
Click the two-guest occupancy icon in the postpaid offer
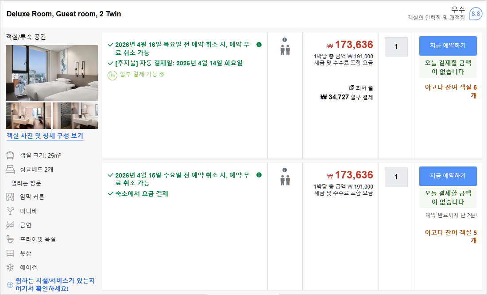pyautogui.click(x=285, y=49)
